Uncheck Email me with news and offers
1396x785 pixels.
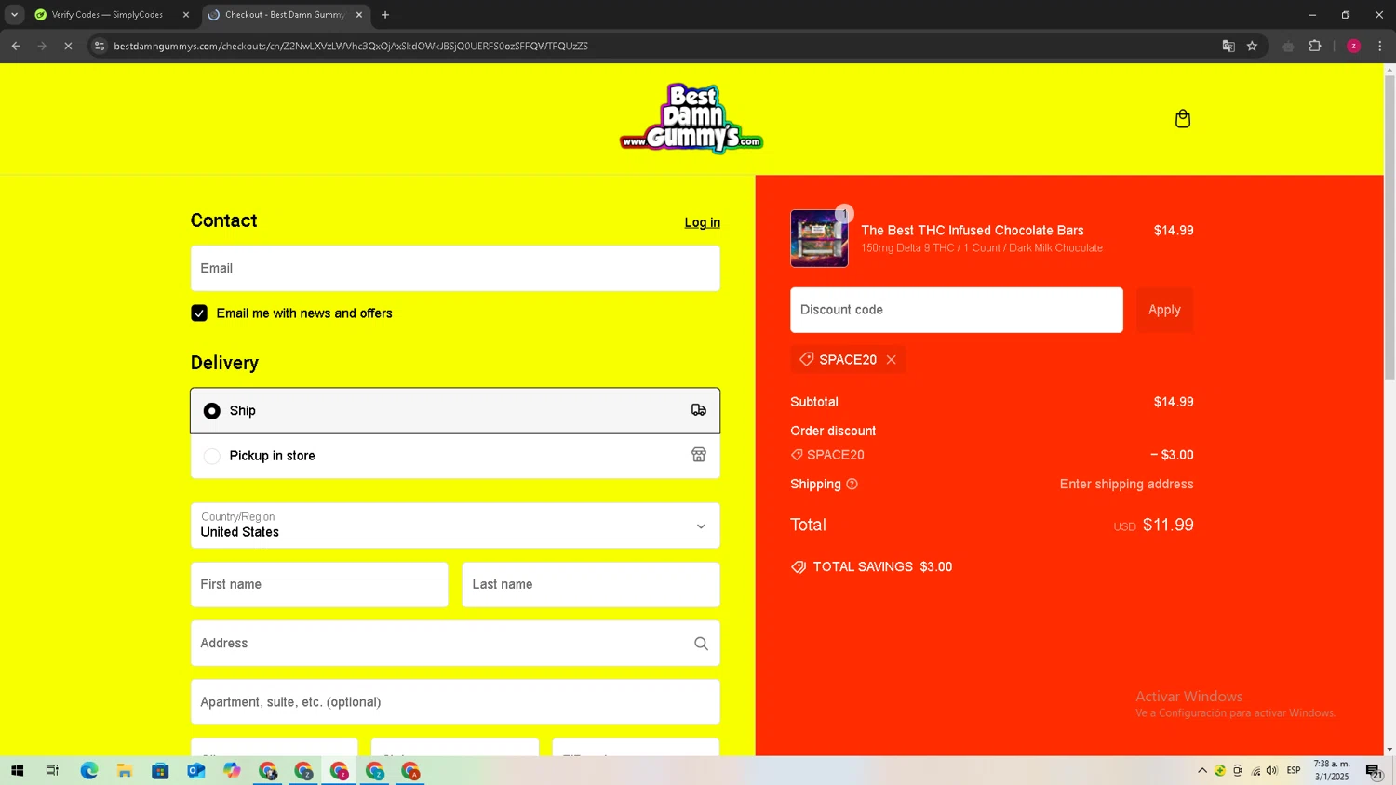[x=199, y=313]
